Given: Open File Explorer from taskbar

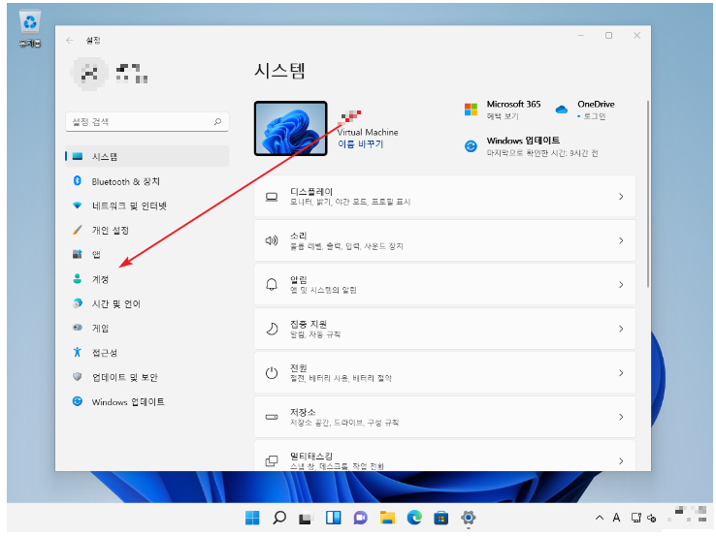Looking at the screenshot, I should [387, 518].
